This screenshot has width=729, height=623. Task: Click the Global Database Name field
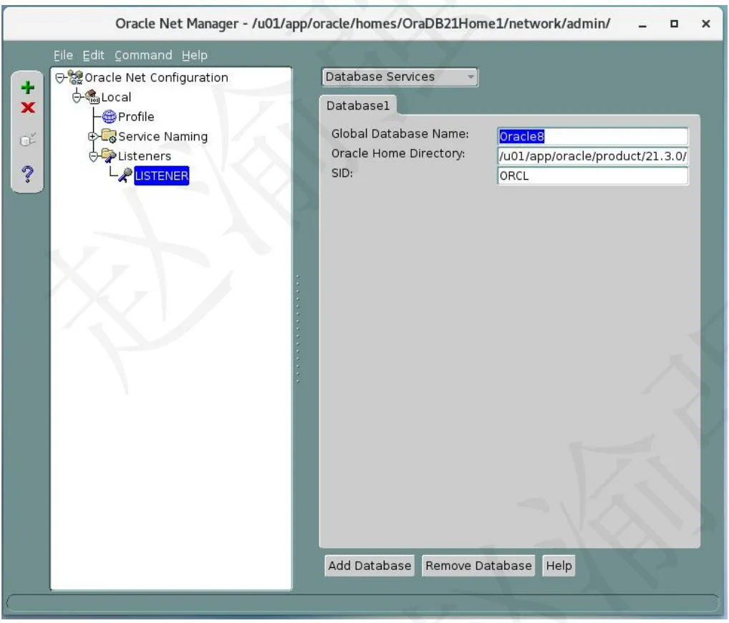593,136
